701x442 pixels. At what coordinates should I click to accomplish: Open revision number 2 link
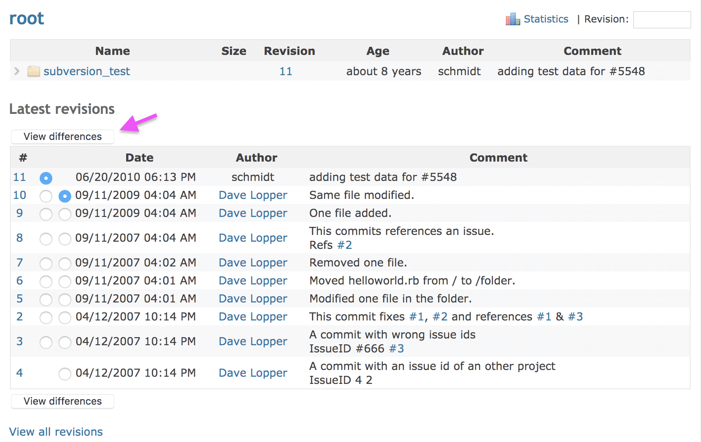pos(19,316)
